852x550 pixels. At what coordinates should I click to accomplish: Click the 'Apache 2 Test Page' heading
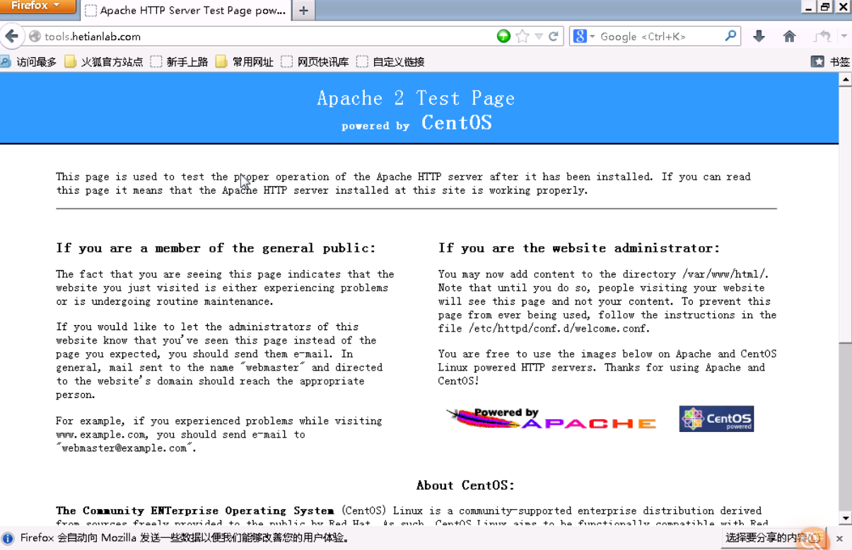[416, 98]
